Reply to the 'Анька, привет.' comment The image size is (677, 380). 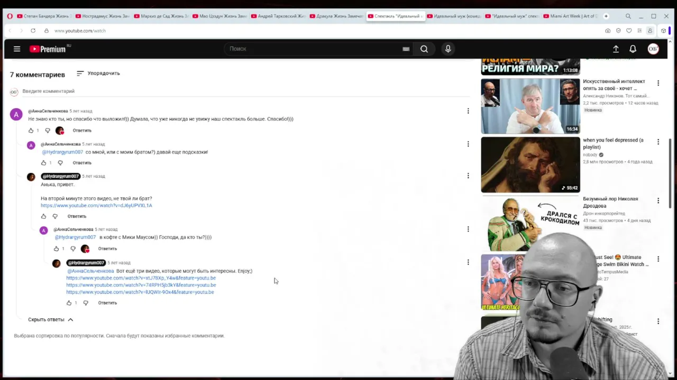pyautogui.click(x=77, y=216)
